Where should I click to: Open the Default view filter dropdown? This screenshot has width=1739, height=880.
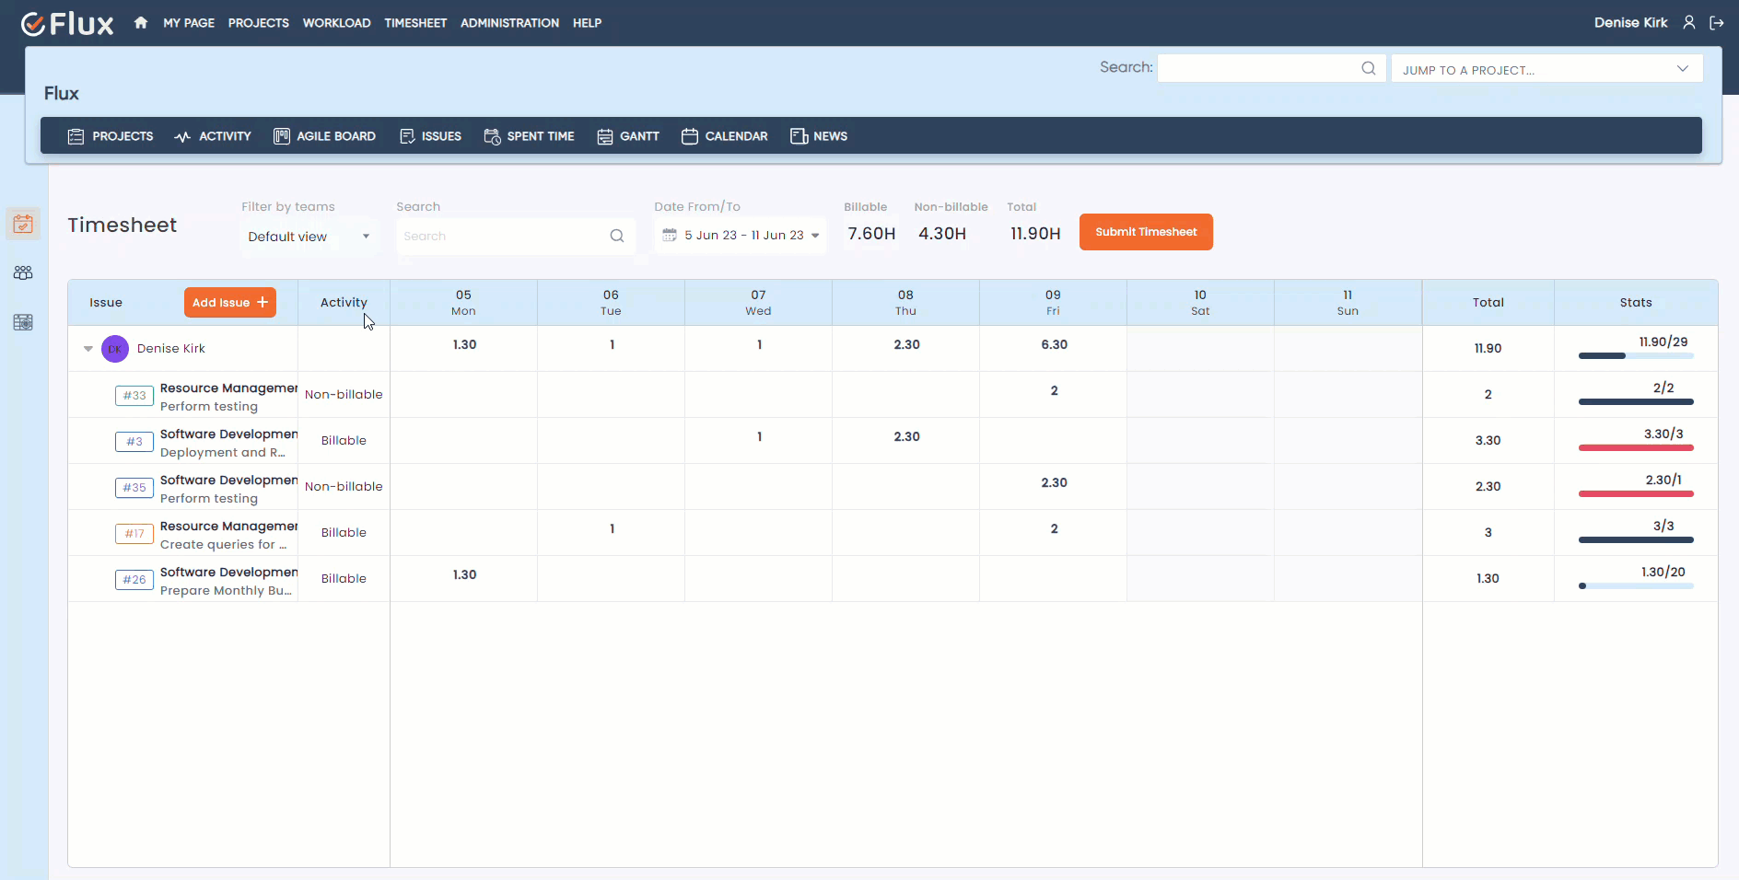pyautogui.click(x=309, y=237)
